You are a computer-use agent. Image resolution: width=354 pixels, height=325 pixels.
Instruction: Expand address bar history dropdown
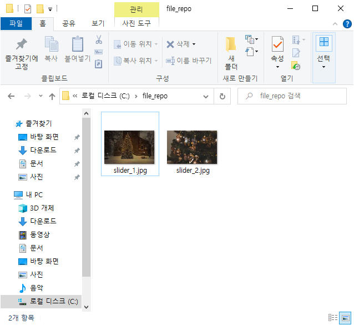[x=206, y=97]
